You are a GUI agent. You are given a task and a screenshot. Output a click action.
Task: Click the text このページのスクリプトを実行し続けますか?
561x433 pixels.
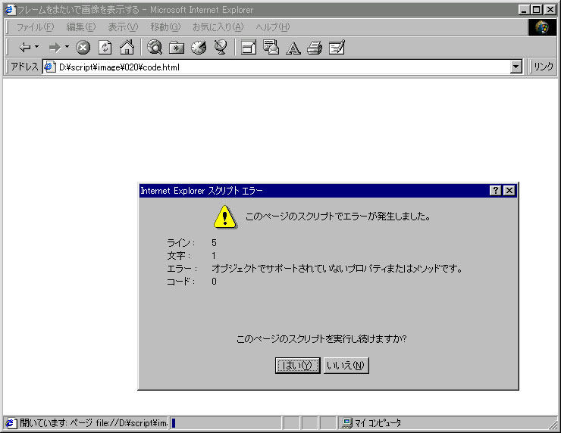[x=321, y=338]
